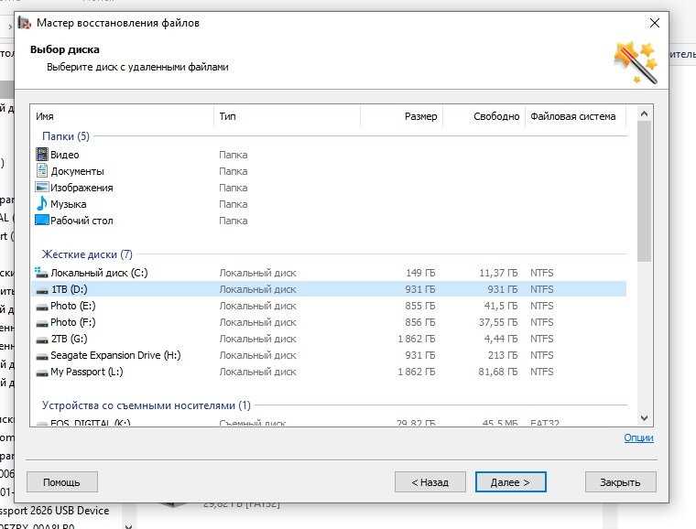This screenshot has height=529, width=696.
Task: Open the Опции link
Action: pyautogui.click(x=638, y=438)
